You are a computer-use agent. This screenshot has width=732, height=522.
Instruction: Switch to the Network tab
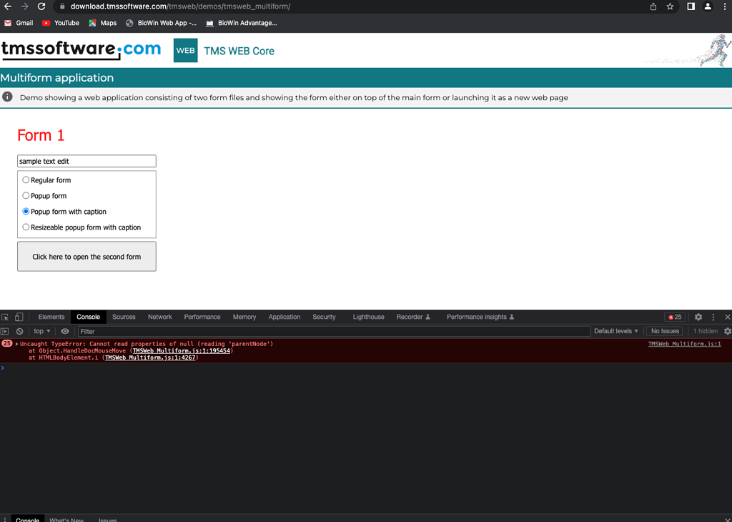tap(159, 316)
